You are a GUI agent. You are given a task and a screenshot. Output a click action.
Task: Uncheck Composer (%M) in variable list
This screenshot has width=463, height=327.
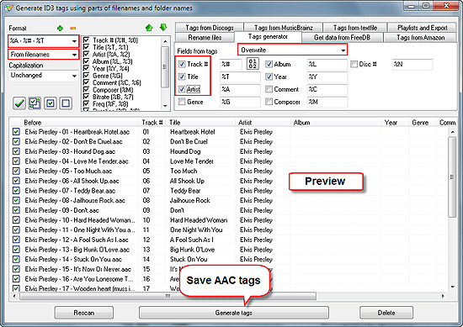click(x=86, y=90)
